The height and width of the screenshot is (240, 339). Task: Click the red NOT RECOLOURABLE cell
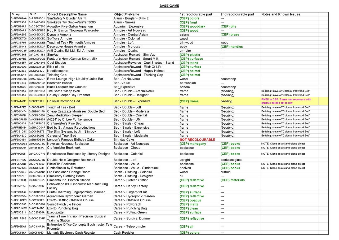click(197, 139)
